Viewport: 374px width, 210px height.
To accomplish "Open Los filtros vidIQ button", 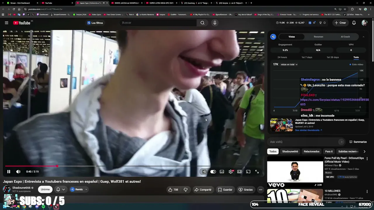I will (x=95, y=23).
